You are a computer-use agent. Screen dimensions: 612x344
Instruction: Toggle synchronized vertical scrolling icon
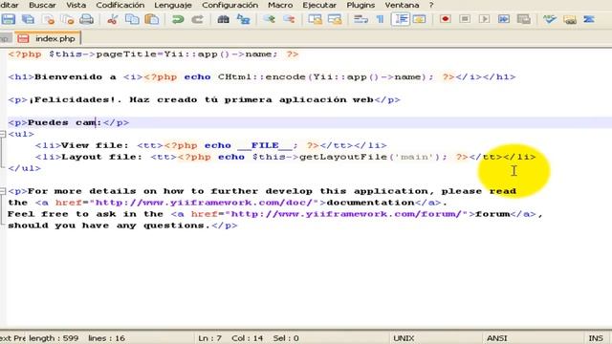pyautogui.click(x=315, y=19)
